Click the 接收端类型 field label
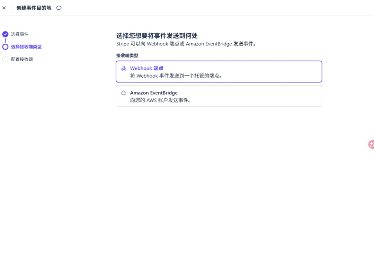This screenshot has height=263, width=374. (x=127, y=55)
